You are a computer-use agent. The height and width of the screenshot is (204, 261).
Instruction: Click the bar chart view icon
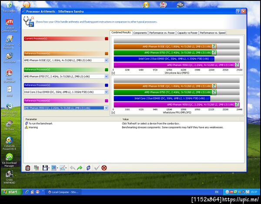coord(54,168)
